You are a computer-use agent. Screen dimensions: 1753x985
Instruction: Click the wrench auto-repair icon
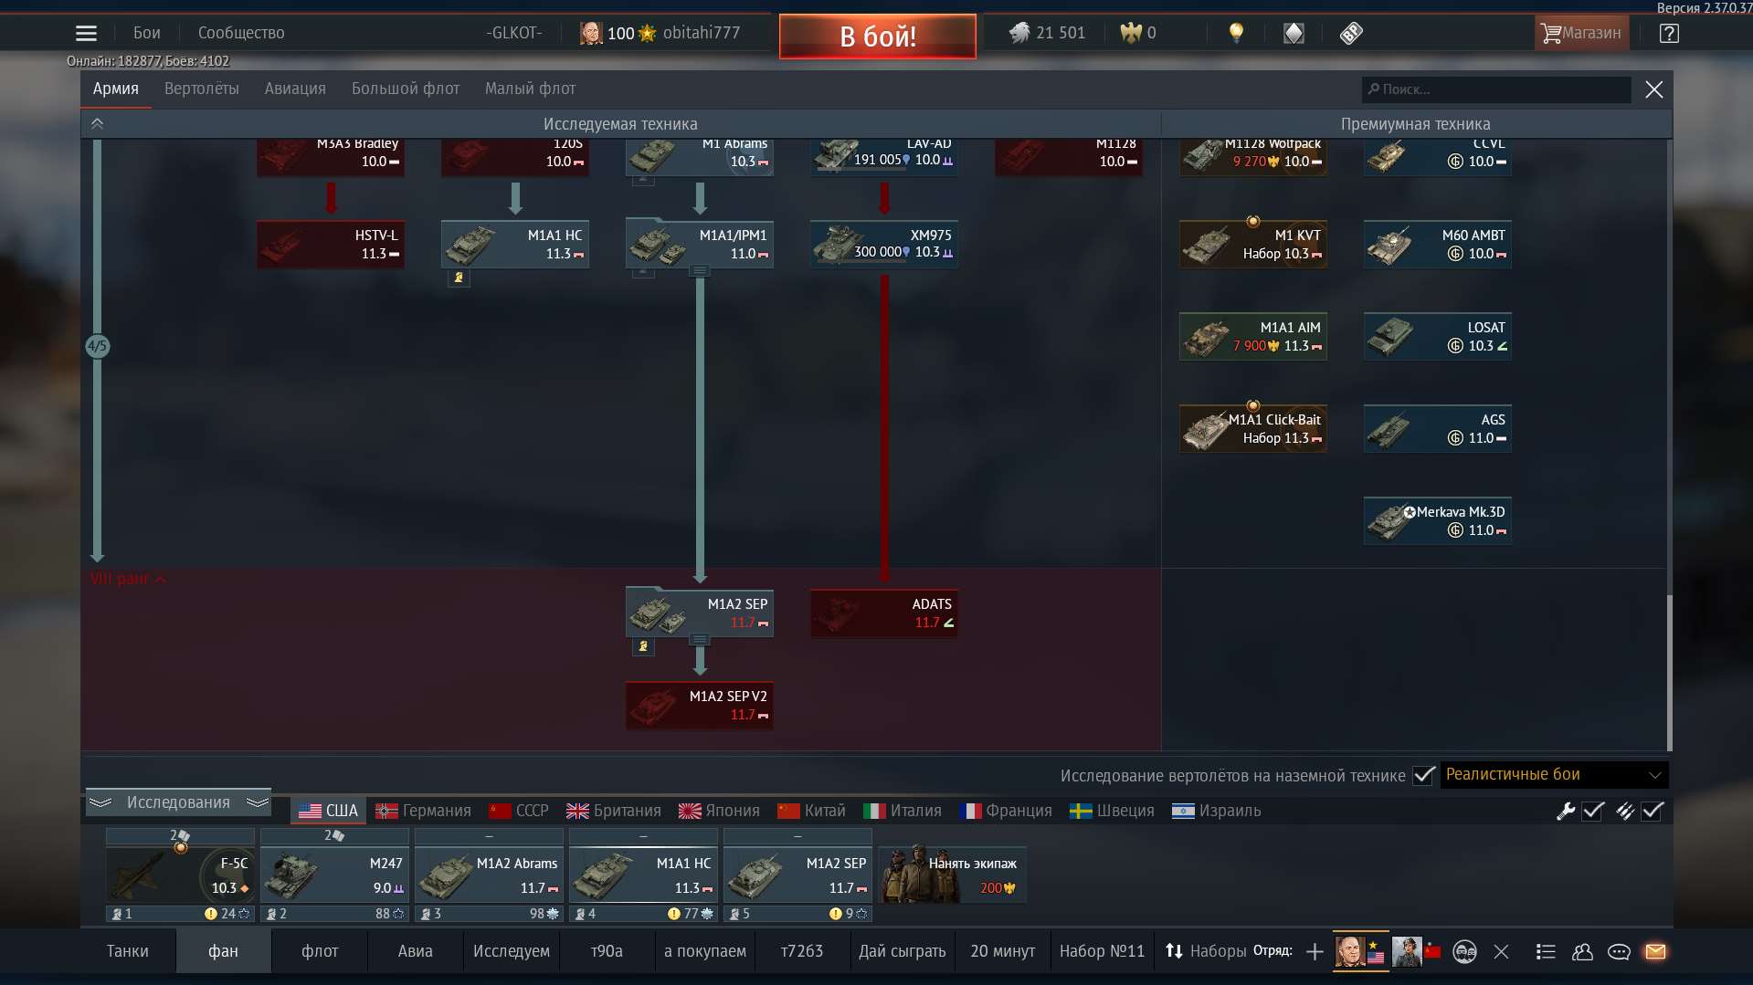click(x=1566, y=811)
